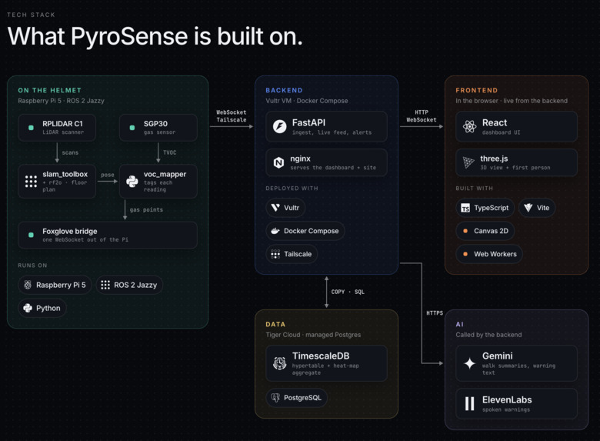Click the Docker Compose chip label

point(311,231)
